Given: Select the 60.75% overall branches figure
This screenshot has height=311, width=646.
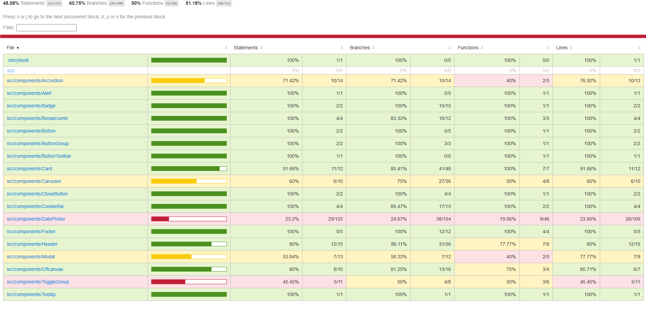Looking at the screenshot, I should click(77, 3).
